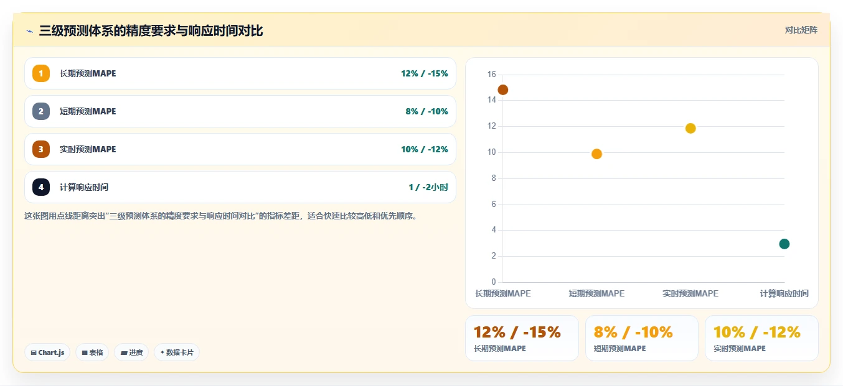Open the 10% / -12% summary card

[761, 338]
